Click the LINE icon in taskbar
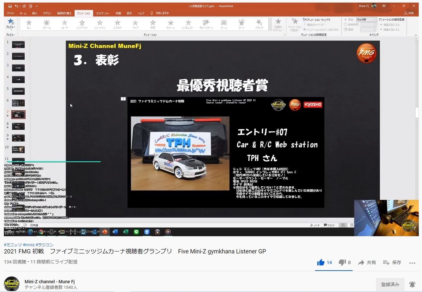Viewport: 422px width, 292px height. coord(136,232)
